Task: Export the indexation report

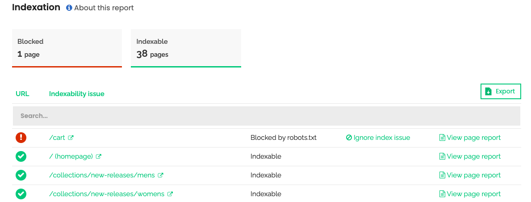Action: (501, 91)
